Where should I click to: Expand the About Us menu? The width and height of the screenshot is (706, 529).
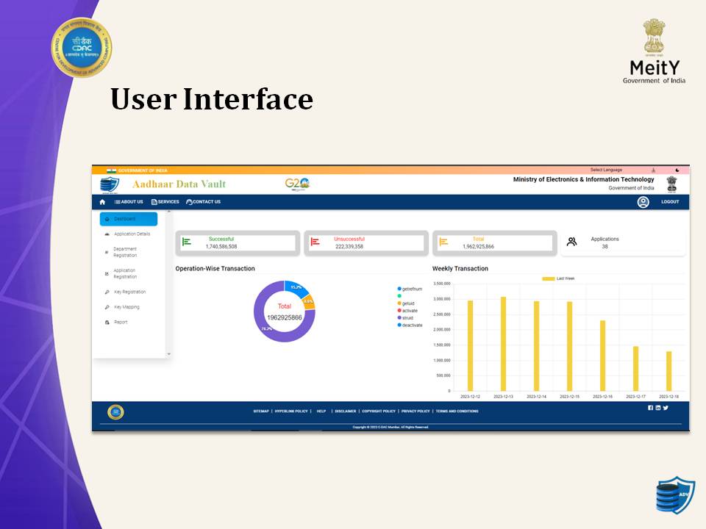129,202
